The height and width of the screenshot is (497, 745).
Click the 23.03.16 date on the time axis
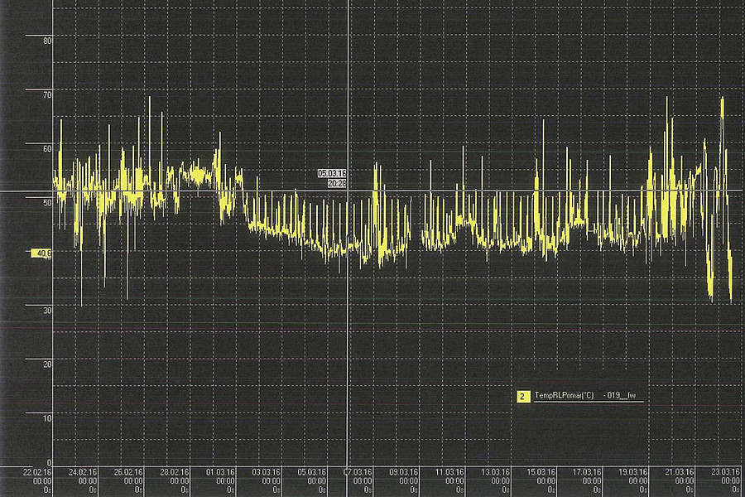[725, 472]
